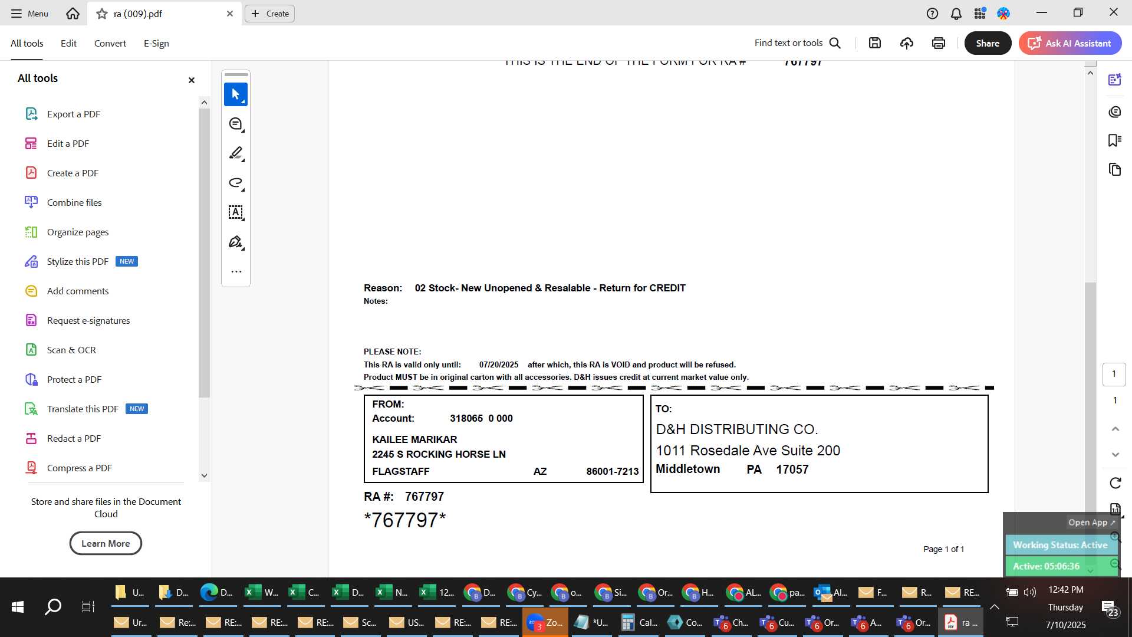Screen dimensions: 1132x637
Task: Launch Ask AI Assistant
Action: click(1070, 43)
